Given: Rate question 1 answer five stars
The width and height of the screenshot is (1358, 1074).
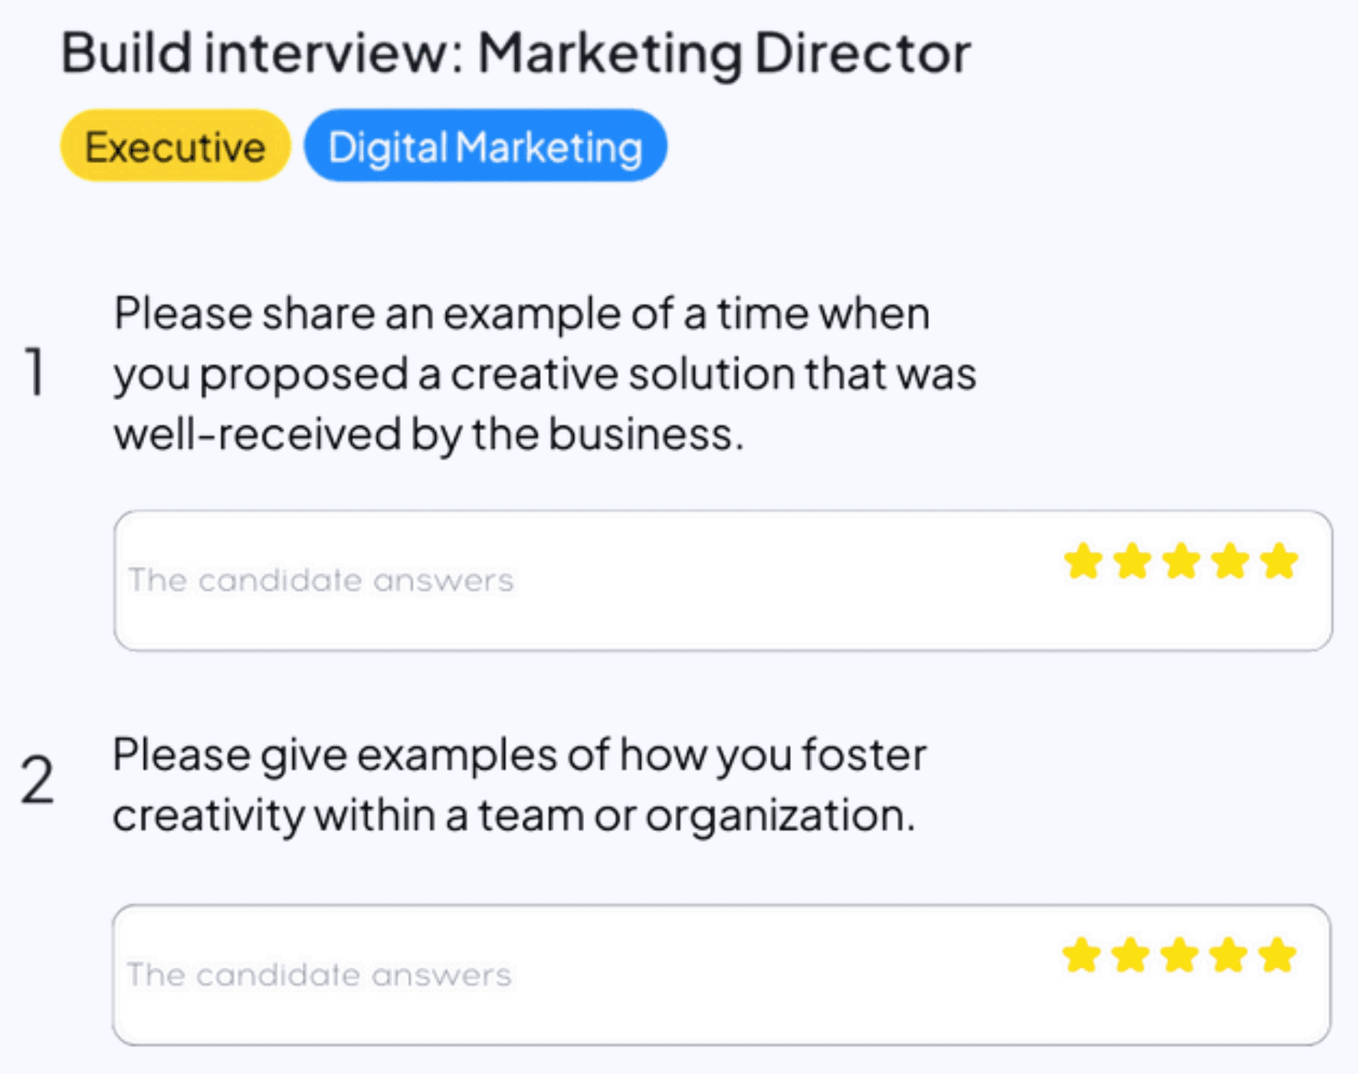Looking at the screenshot, I should click(1280, 562).
